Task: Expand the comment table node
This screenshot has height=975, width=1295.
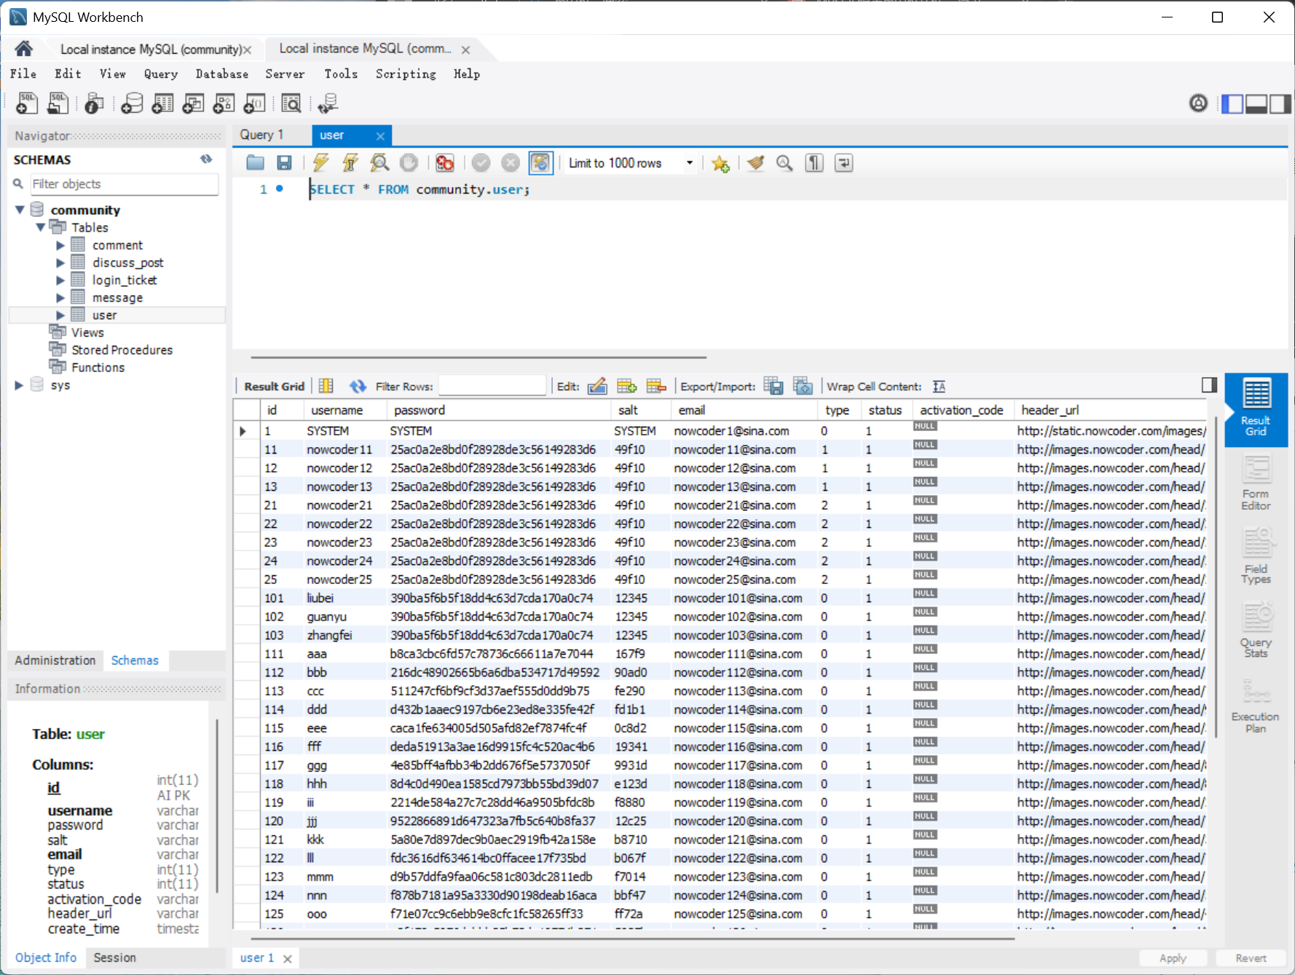Action: click(x=60, y=245)
